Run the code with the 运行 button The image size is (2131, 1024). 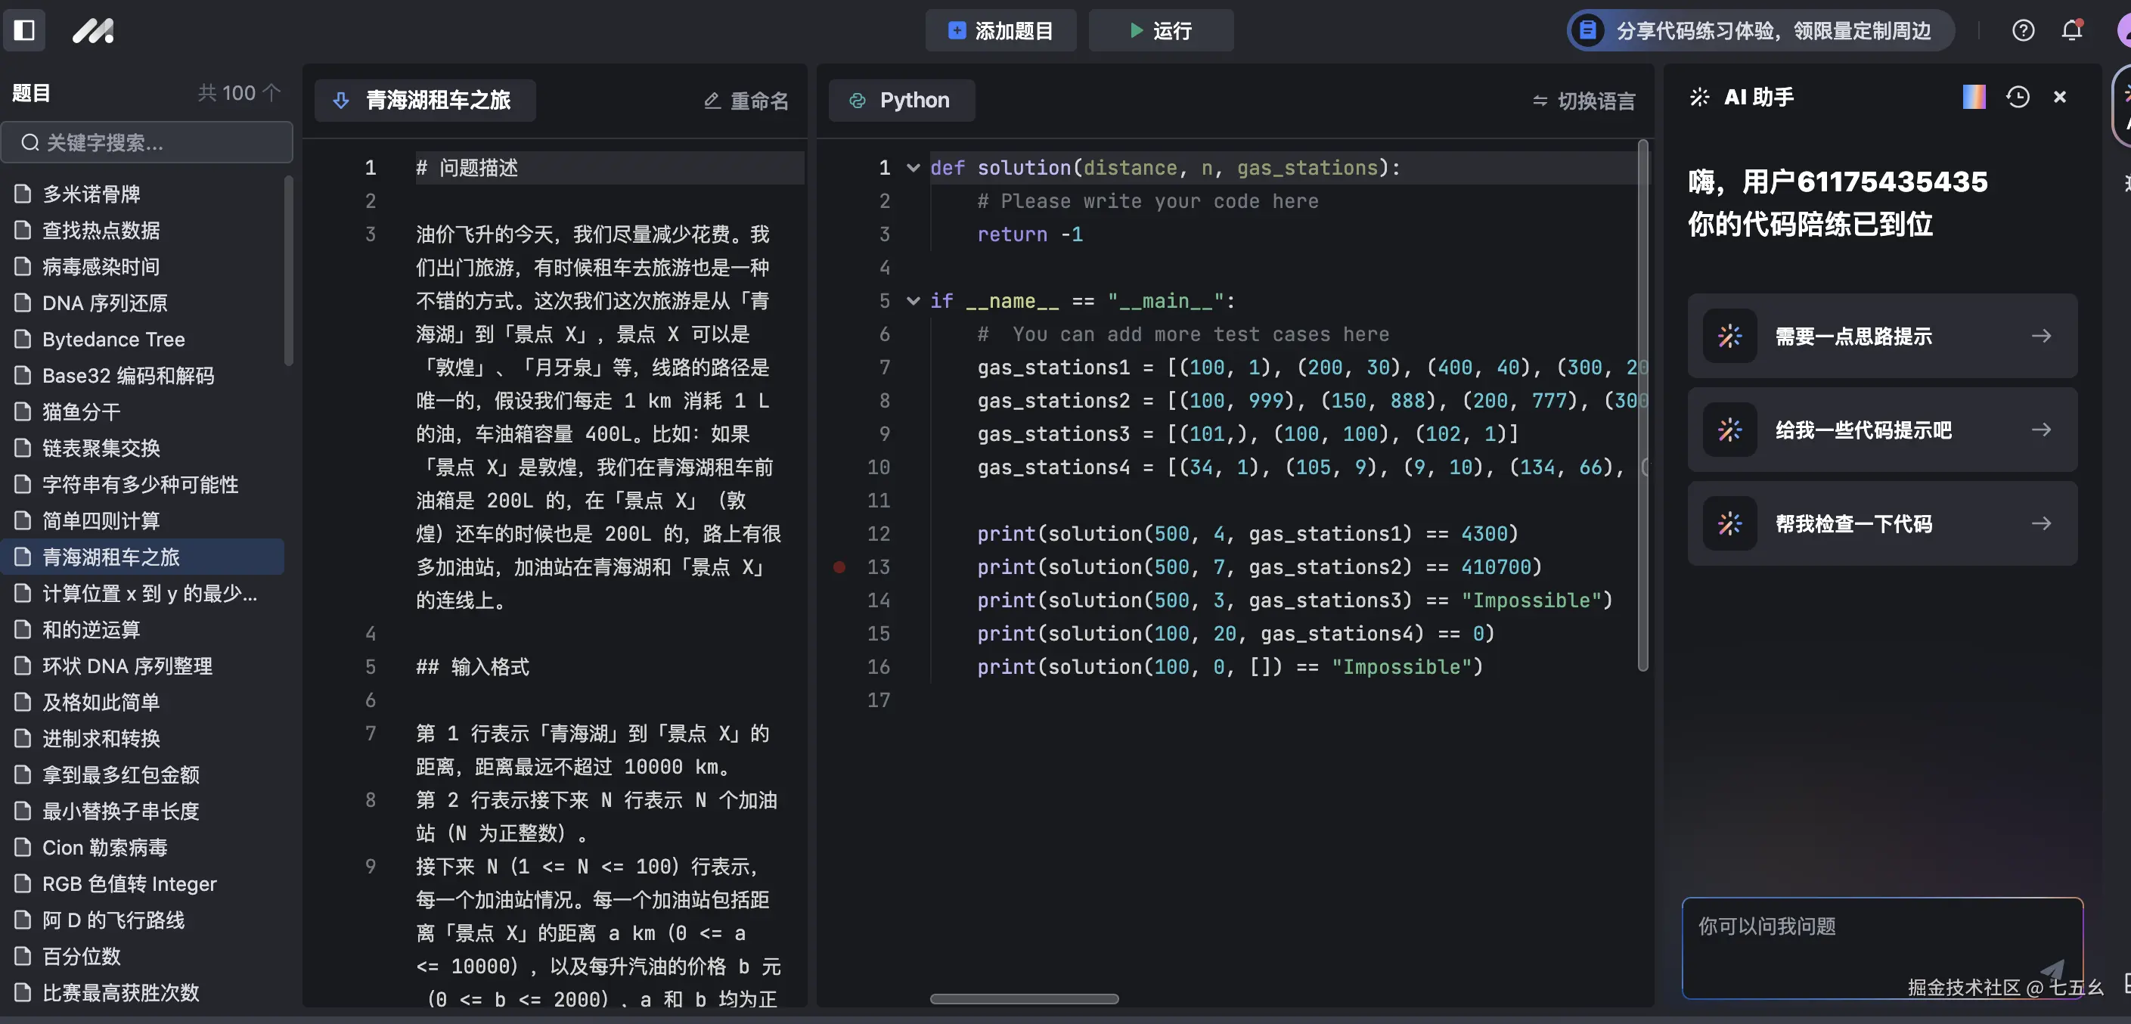[x=1161, y=30]
